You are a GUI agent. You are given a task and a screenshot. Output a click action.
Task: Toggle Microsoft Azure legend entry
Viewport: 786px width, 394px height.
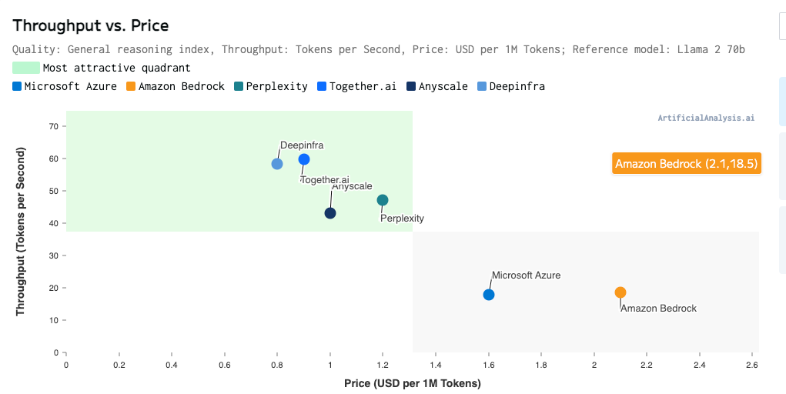click(64, 86)
